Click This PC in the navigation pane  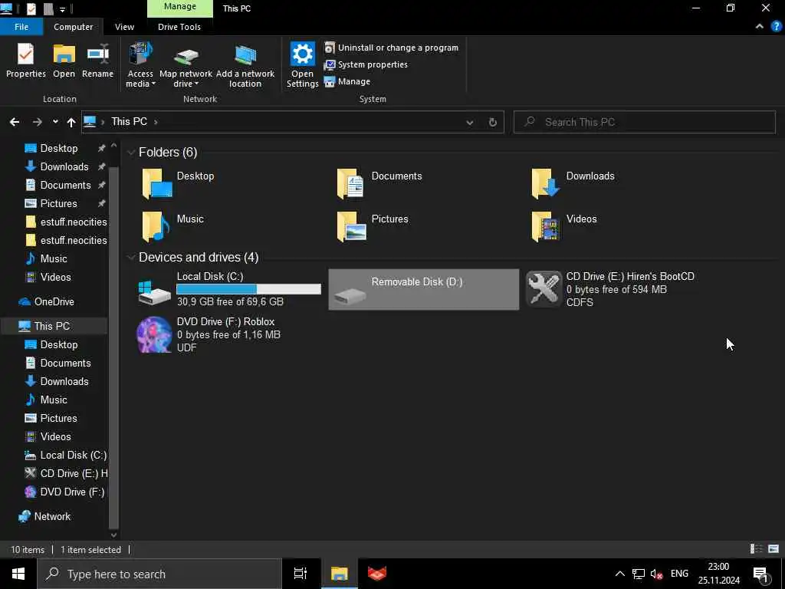coord(51,326)
